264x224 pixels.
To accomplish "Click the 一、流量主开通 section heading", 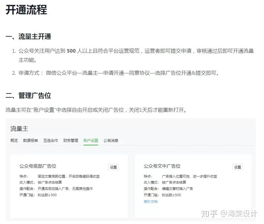I will point(28,37).
